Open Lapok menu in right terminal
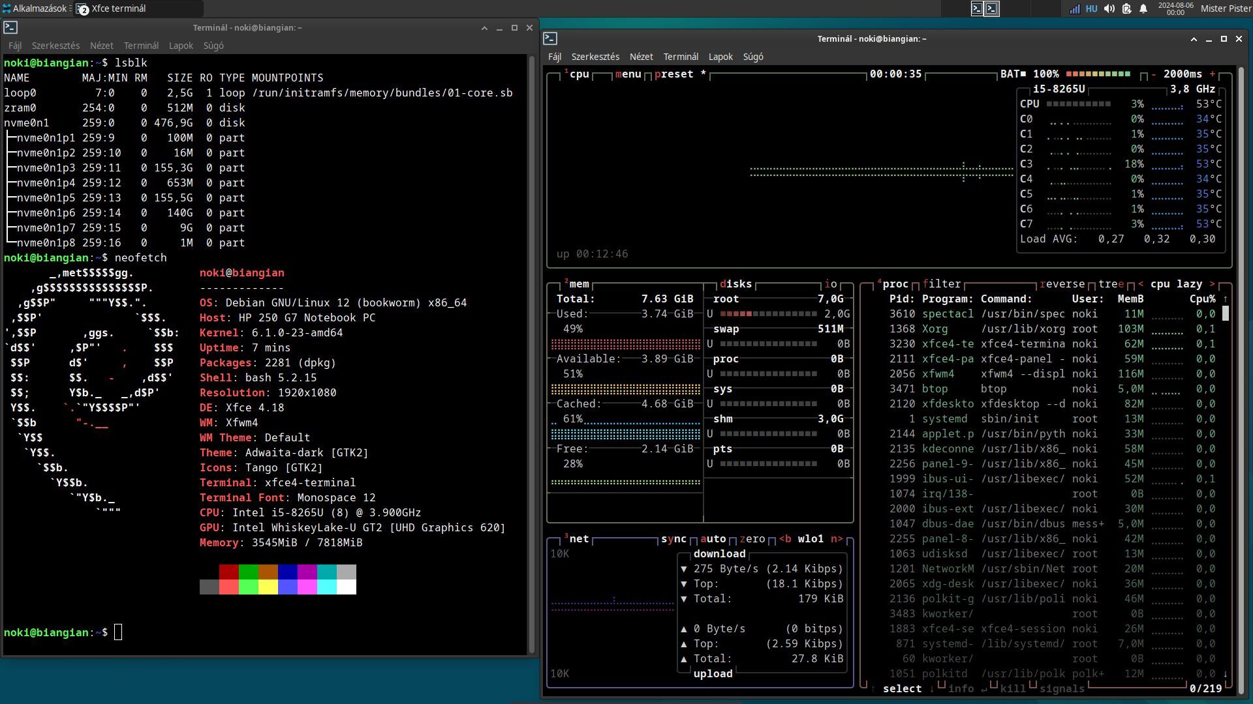Screen dimensions: 1253x704 tap(720, 57)
